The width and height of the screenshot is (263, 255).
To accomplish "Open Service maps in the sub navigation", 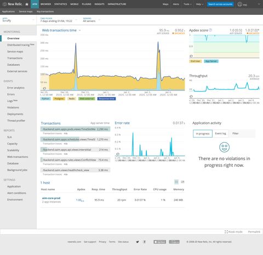I will [26, 12].
